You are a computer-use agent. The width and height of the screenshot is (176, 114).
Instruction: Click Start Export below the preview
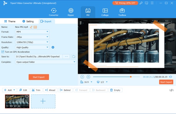click(x=166, y=82)
